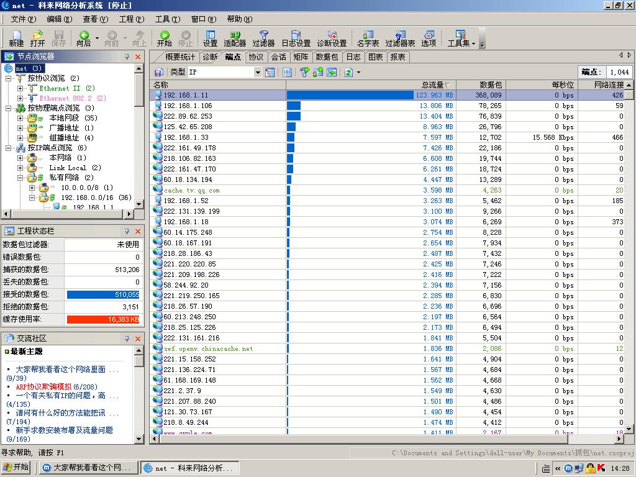
Task: Open the 类型 IP dropdown
Action: point(258,73)
